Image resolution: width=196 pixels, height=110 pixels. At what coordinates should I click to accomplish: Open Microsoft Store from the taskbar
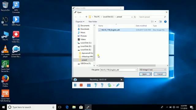coord(81,107)
